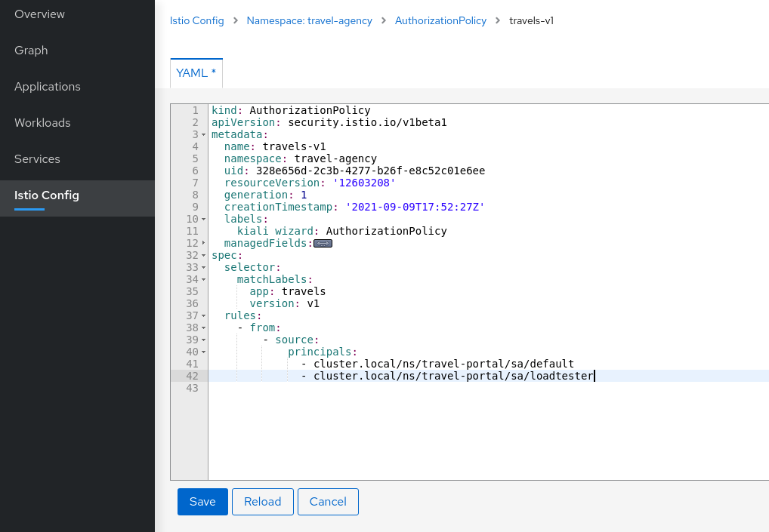Click the folded-code marker after managedFields
The image size is (769, 532).
coord(323,244)
